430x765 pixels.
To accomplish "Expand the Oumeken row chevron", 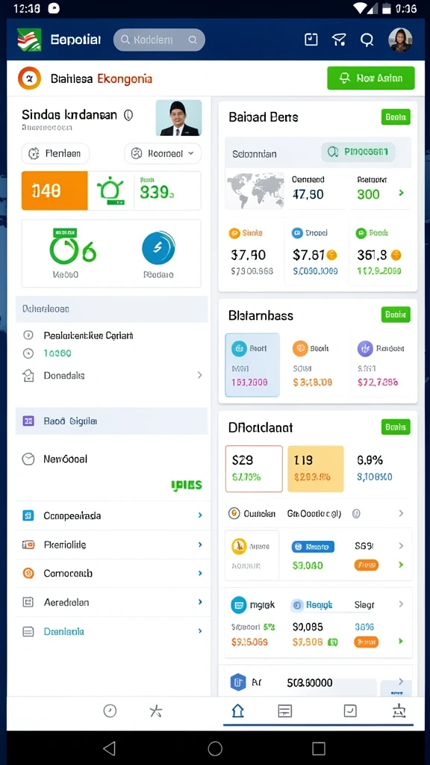I will coord(401,513).
